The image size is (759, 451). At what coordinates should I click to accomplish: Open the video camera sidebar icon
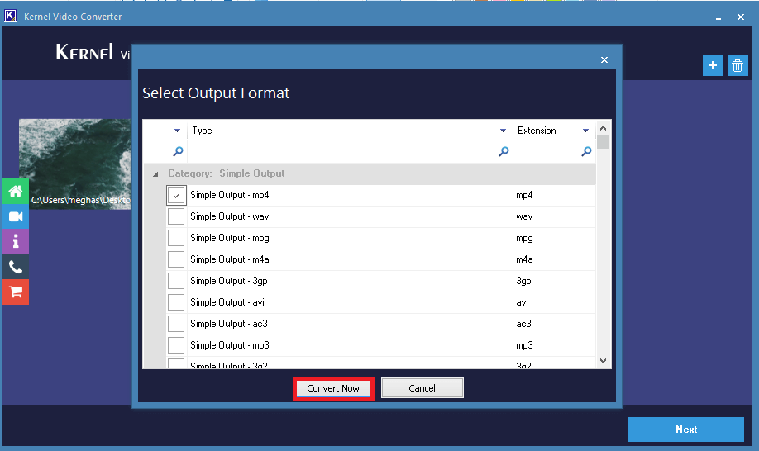pos(16,216)
